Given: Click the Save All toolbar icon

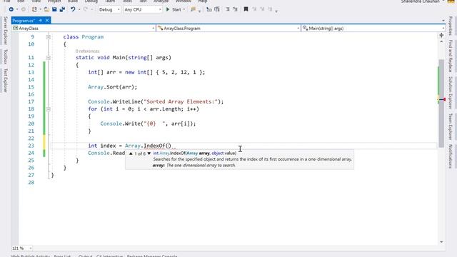Looking at the screenshot, I should [x=62, y=9].
